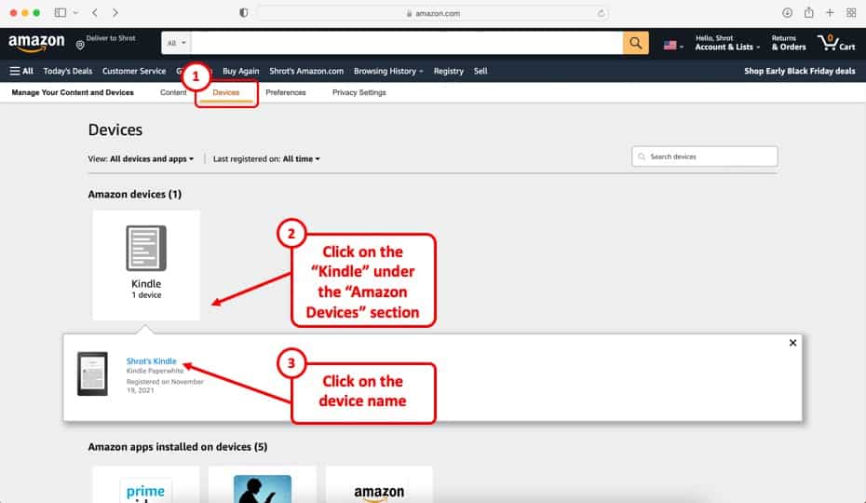Switch to the Devices tab

[x=226, y=92]
